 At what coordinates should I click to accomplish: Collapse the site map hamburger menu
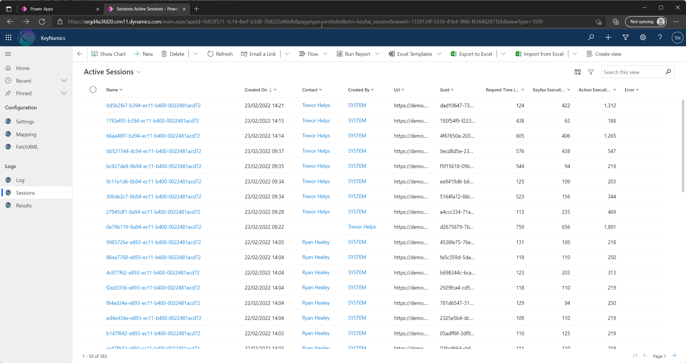tap(8, 54)
